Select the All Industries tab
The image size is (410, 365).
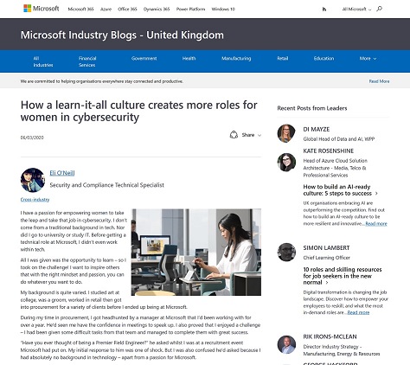(43, 61)
